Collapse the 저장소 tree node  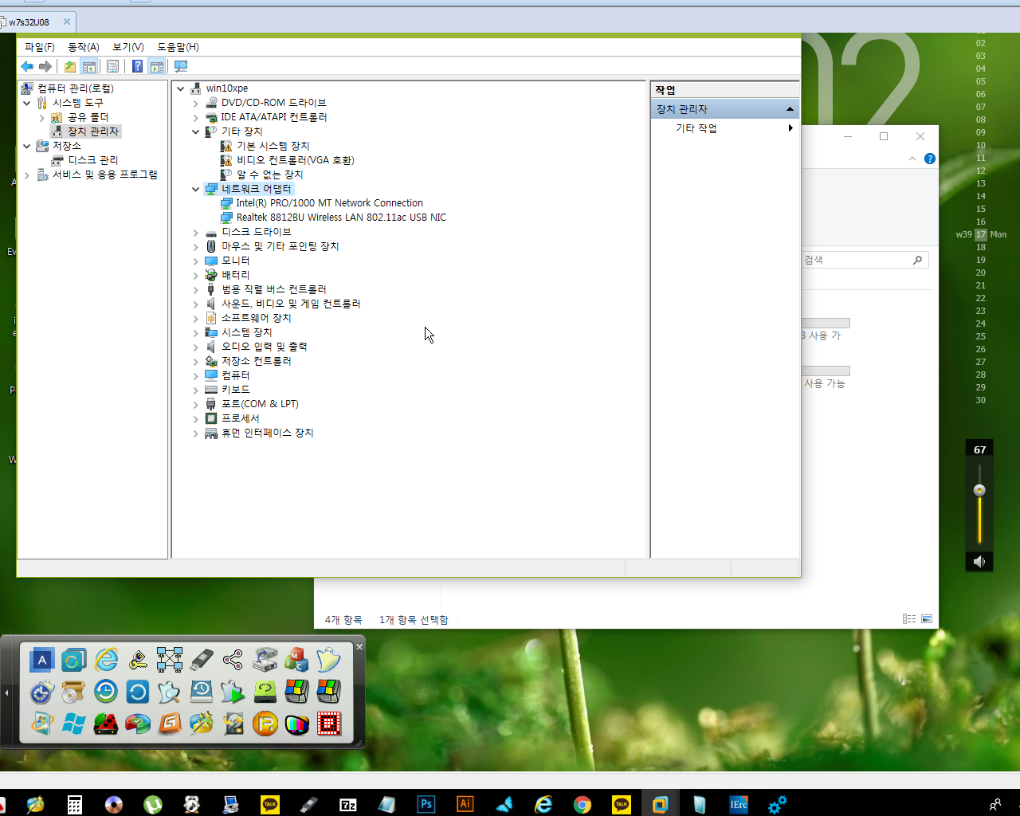click(x=27, y=146)
